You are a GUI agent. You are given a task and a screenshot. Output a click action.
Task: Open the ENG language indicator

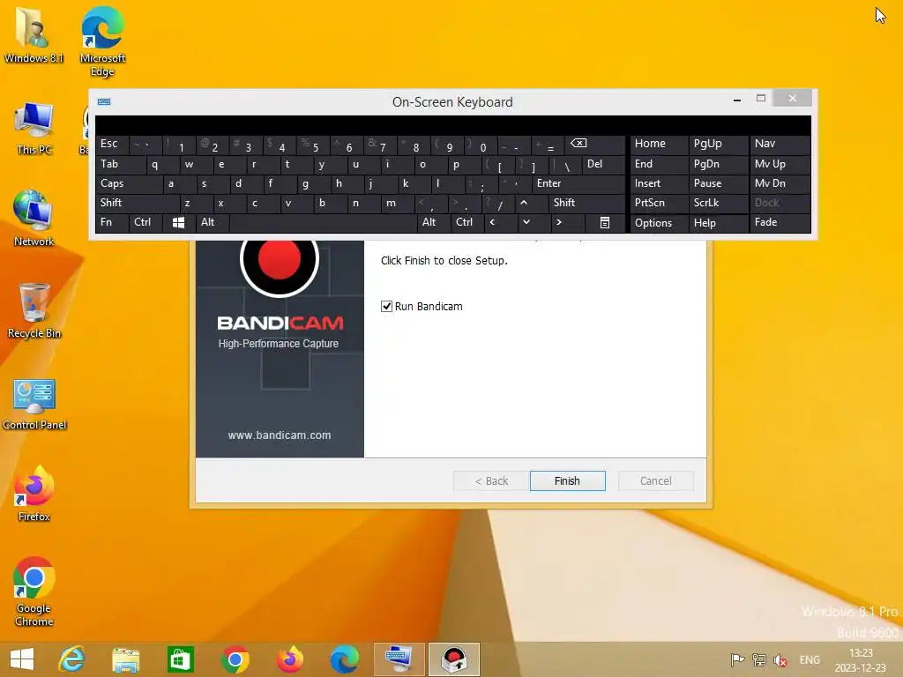(x=810, y=660)
